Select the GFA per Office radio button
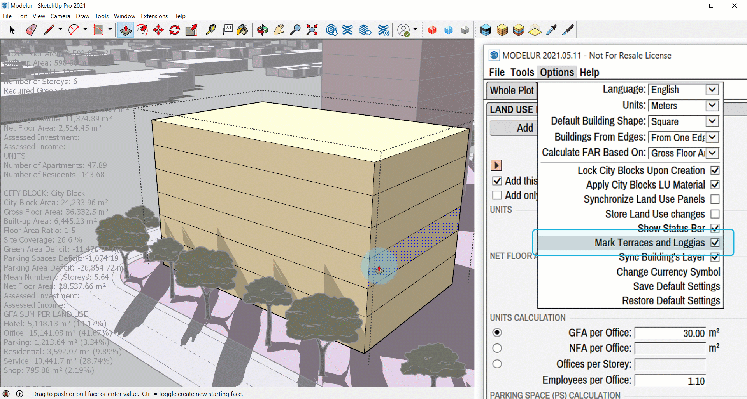This screenshot has height=399, width=747. 497,333
